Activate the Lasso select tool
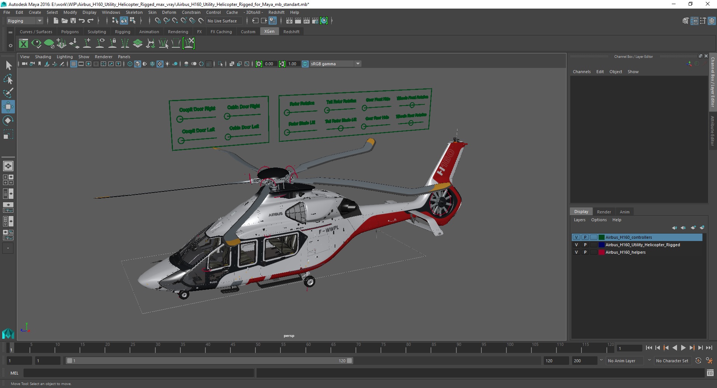 (x=8, y=79)
